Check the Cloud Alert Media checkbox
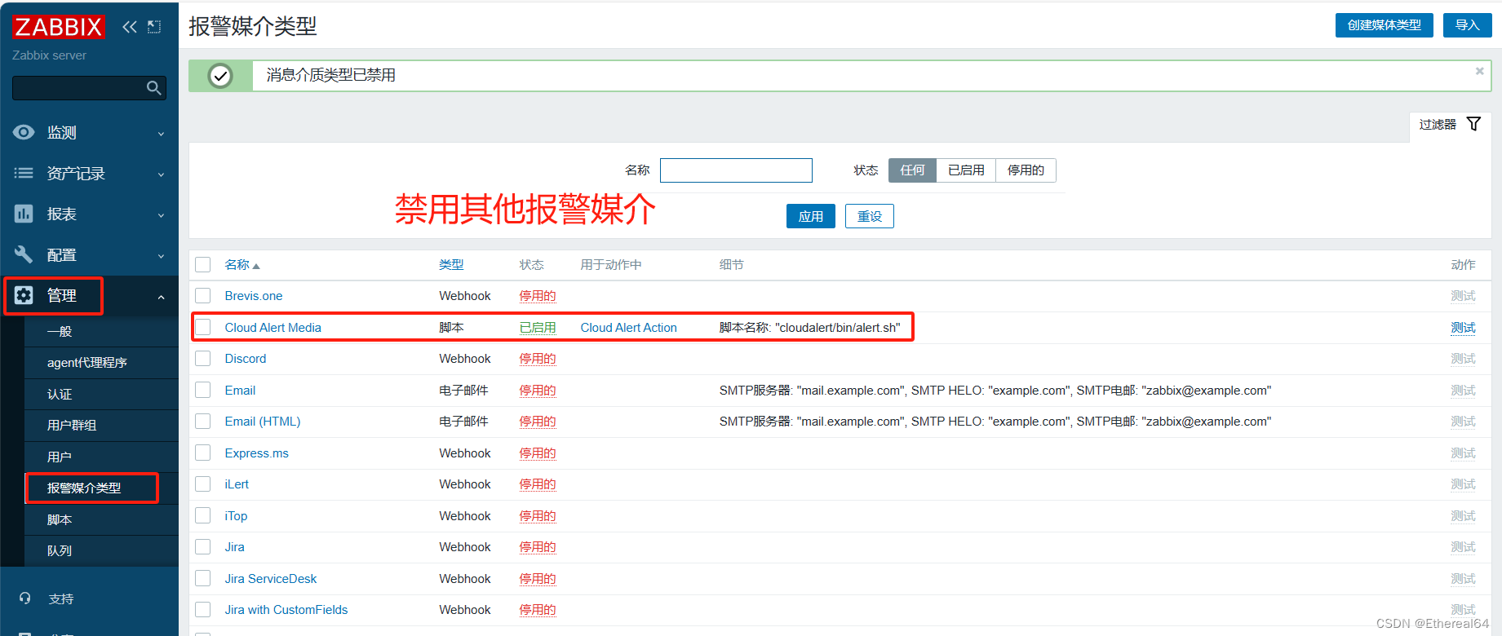Screen dimensions: 1502x636 click(203, 327)
